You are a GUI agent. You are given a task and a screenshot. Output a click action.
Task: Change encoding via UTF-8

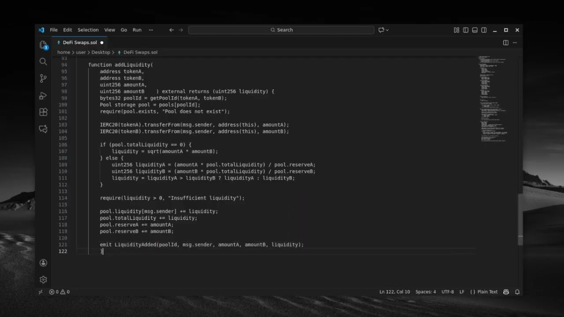(x=448, y=292)
